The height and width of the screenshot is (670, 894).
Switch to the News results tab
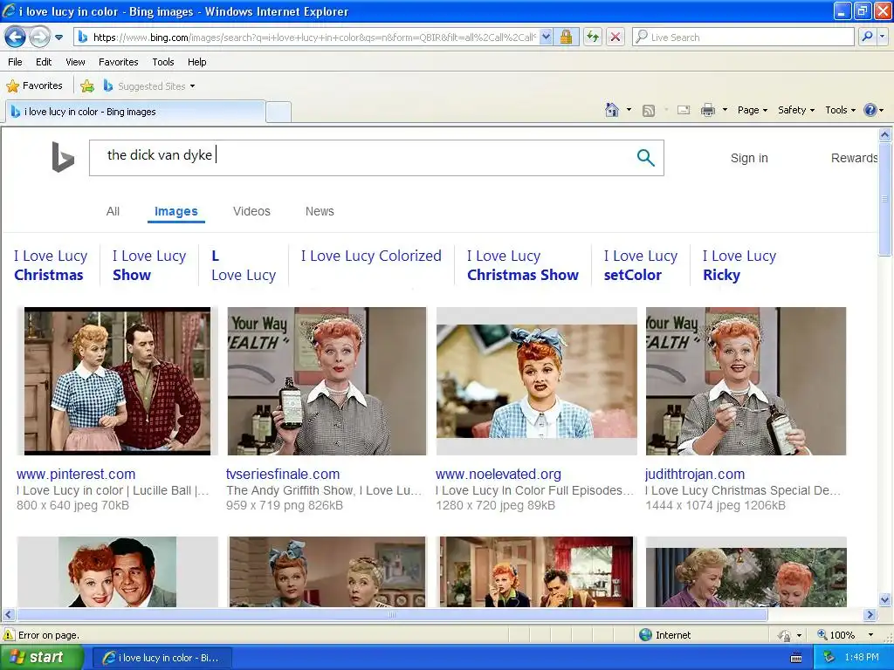pyautogui.click(x=320, y=211)
